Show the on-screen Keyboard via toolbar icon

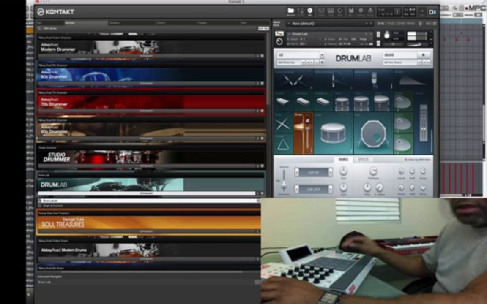point(331,12)
